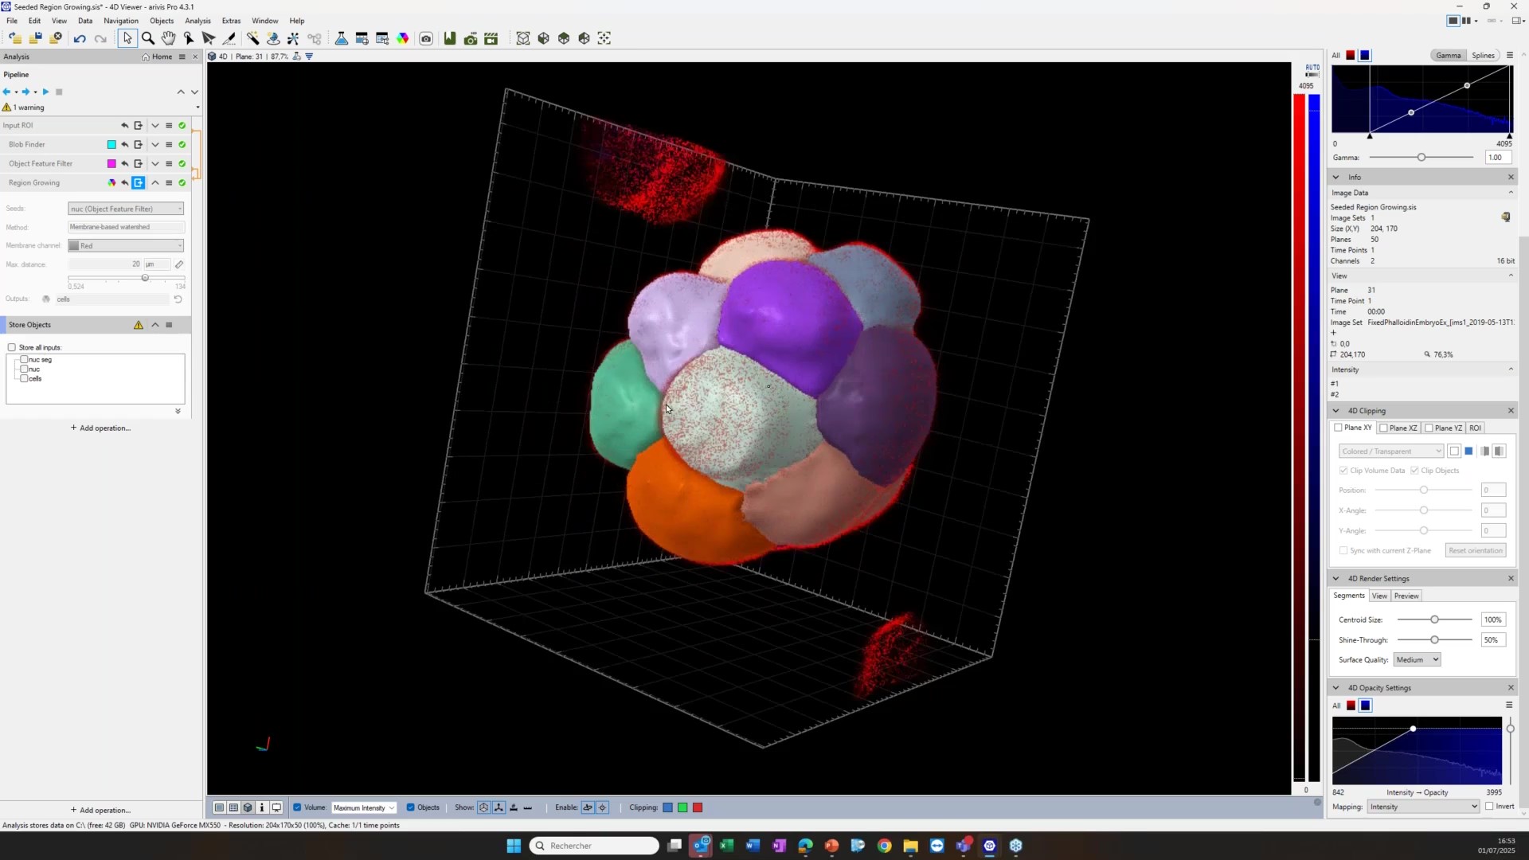Screen dimensions: 1529x860
Task: Open the color wheel icon in toolbar
Action: [x=403, y=38]
